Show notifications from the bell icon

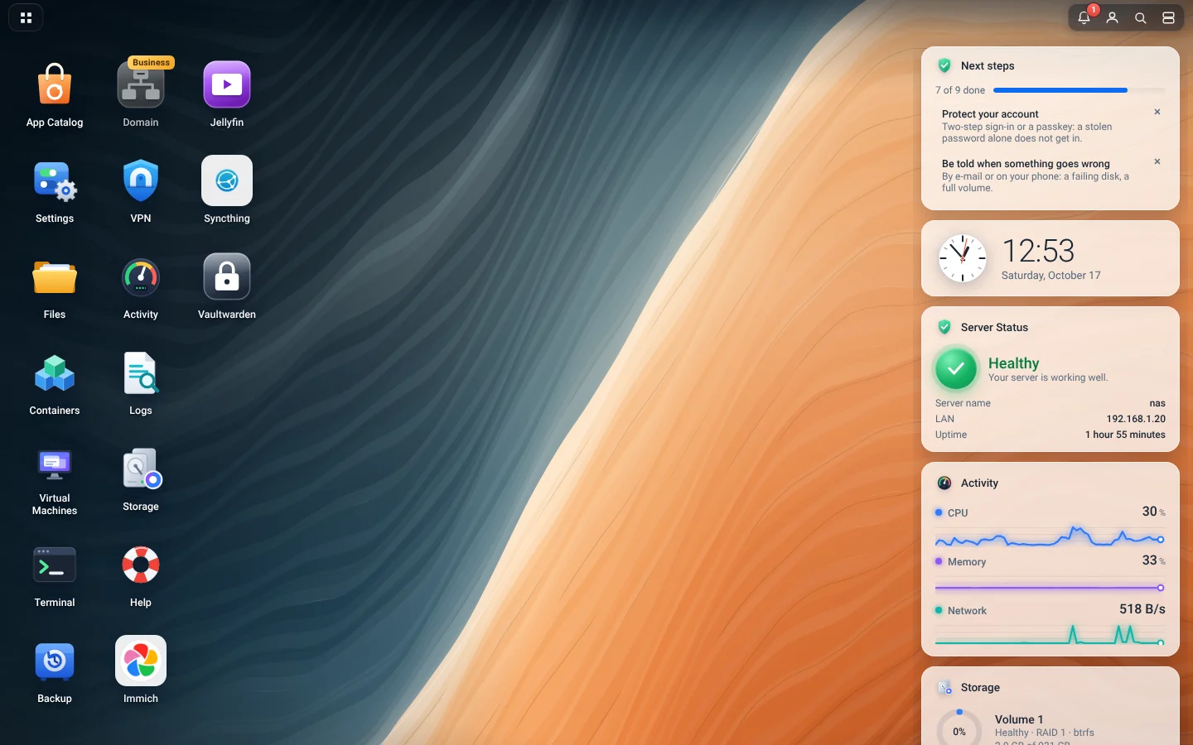tap(1084, 17)
